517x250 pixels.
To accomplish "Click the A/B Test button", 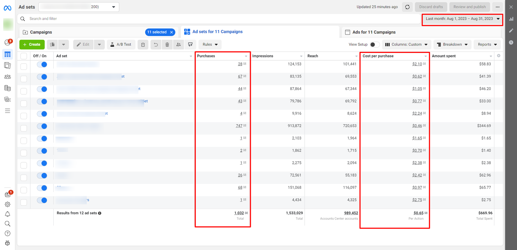I will pyautogui.click(x=121, y=44).
